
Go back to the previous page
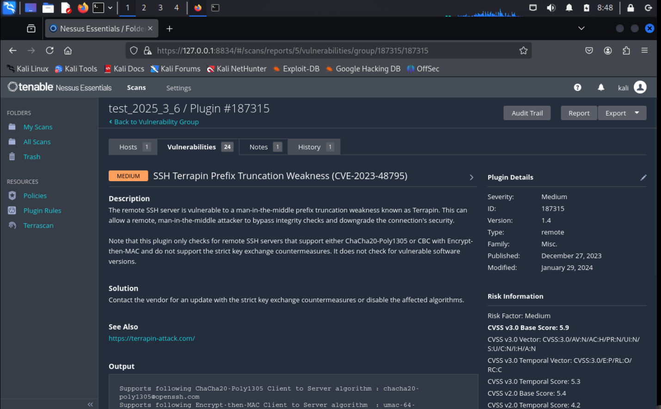13,50
